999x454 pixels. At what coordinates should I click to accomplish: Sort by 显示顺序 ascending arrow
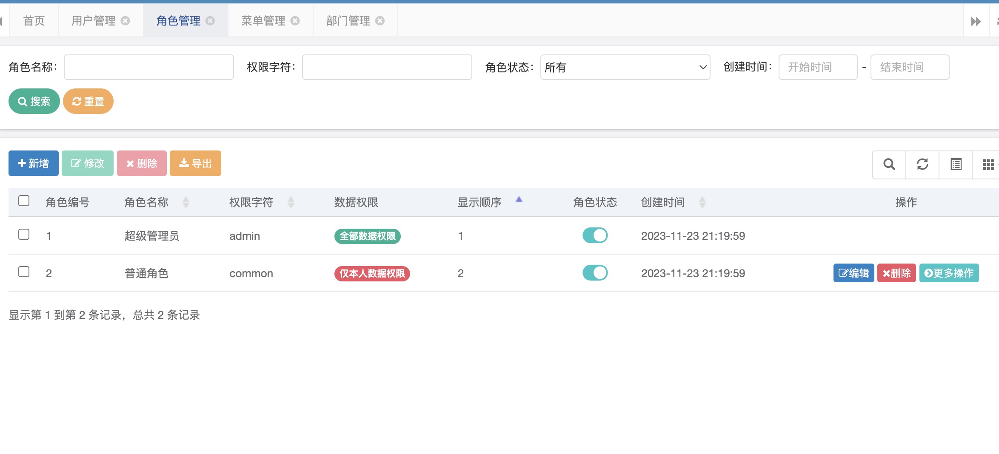coord(519,199)
